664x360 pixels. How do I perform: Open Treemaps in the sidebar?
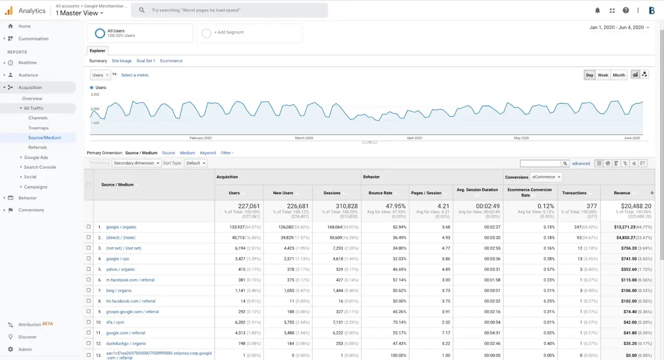pyautogui.click(x=39, y=128)
